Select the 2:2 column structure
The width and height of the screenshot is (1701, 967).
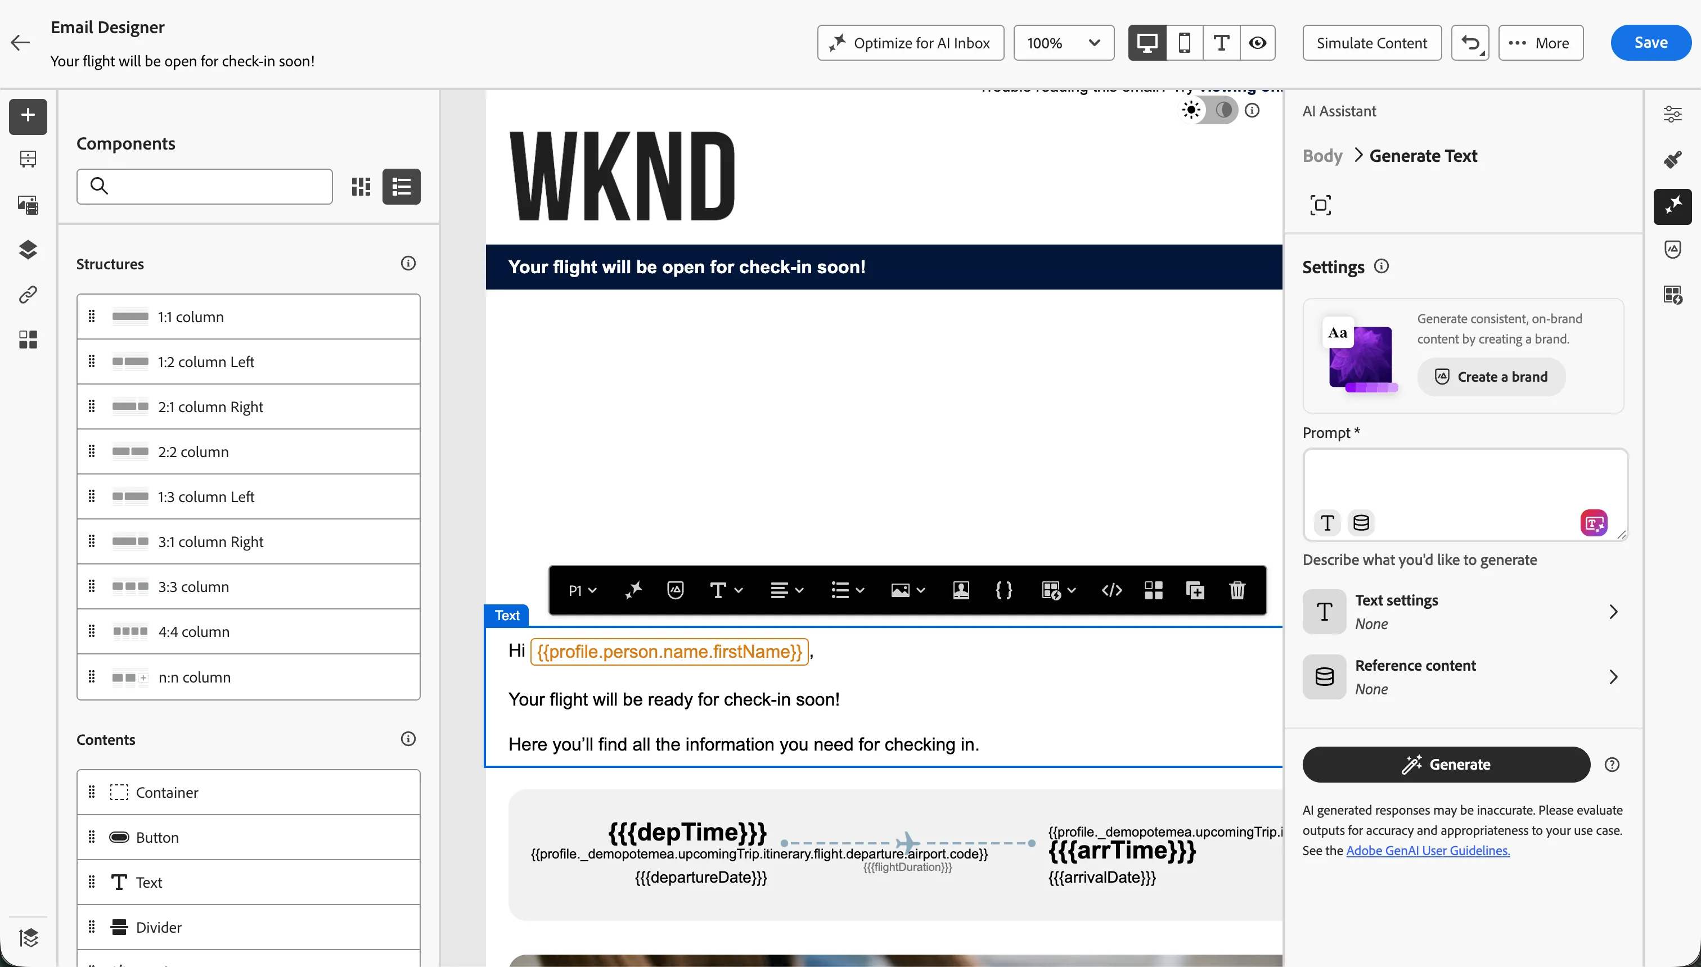pos(249,451)
